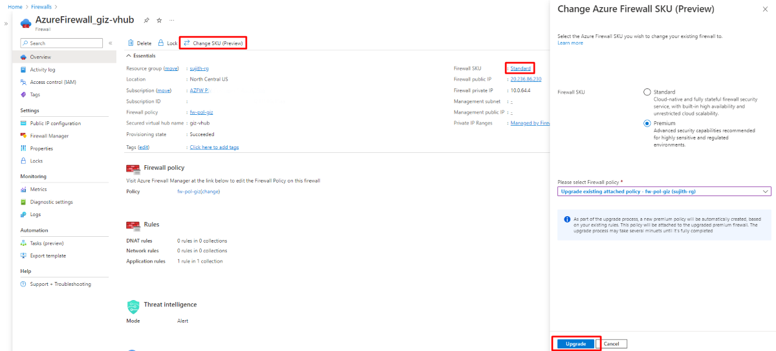This screenshot has height=351, width=776.
Task: Click the Firewall policy section icon
Action: pos(133,169)
